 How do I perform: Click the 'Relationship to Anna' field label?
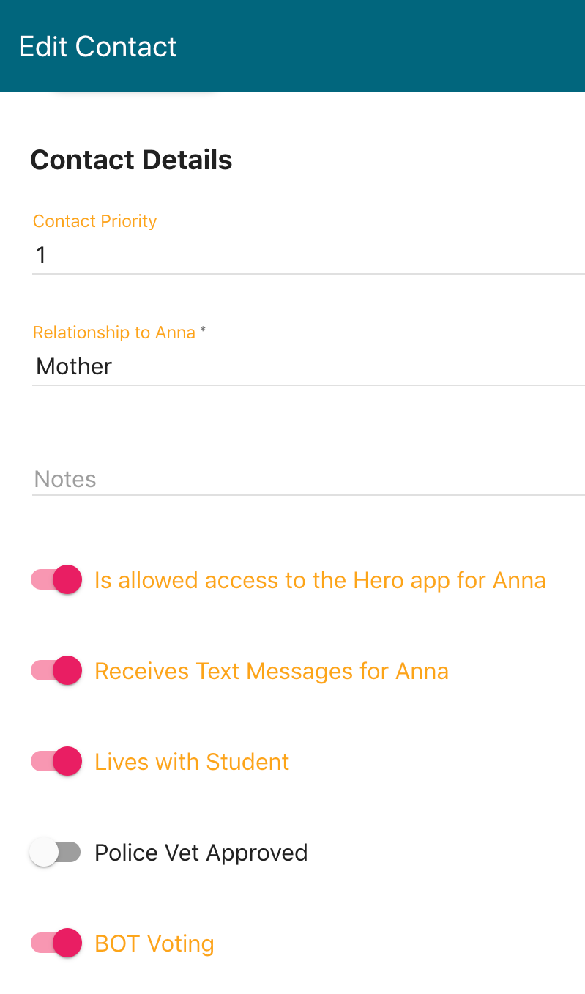[114, 333]
